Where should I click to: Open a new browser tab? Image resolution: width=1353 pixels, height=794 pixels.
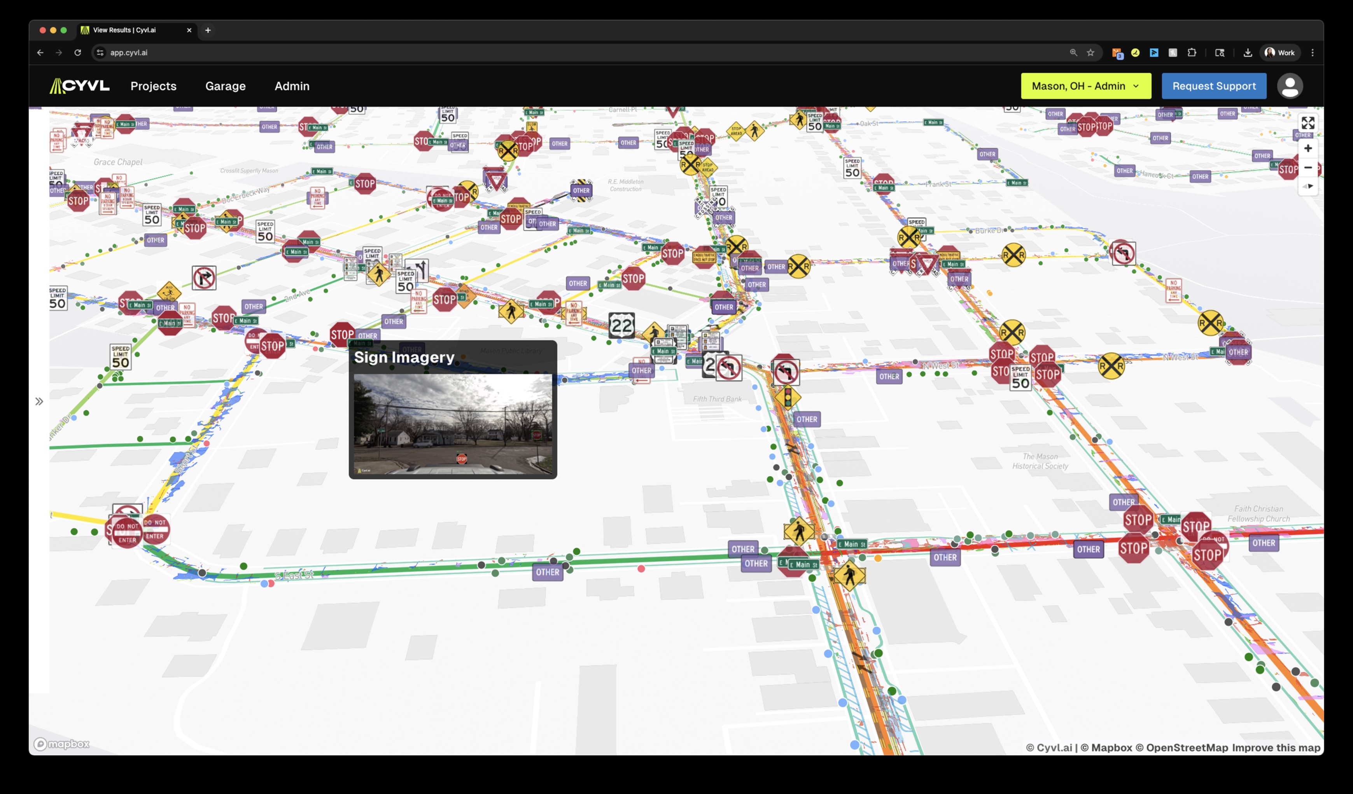pyautogui.click(x=208, y=30)
